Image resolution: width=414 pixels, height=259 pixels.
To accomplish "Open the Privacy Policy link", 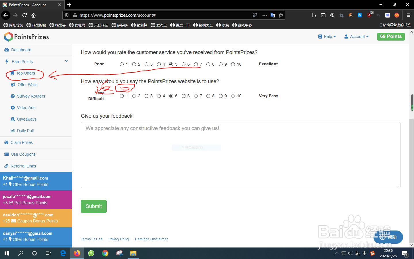I will click(x=119, y=239).
